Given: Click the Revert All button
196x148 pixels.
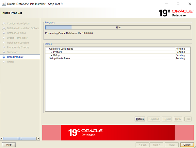Looking at the screenshot, I should [x=154, y=119].
